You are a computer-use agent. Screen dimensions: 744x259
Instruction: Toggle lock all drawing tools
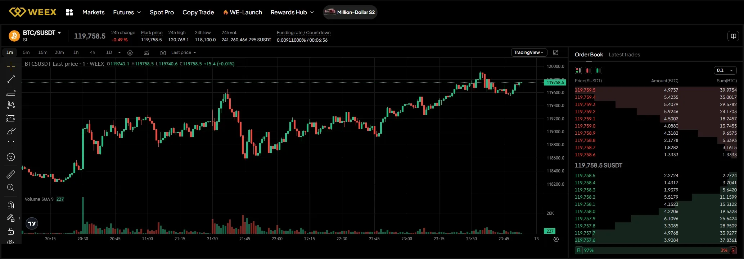(11, 231)
